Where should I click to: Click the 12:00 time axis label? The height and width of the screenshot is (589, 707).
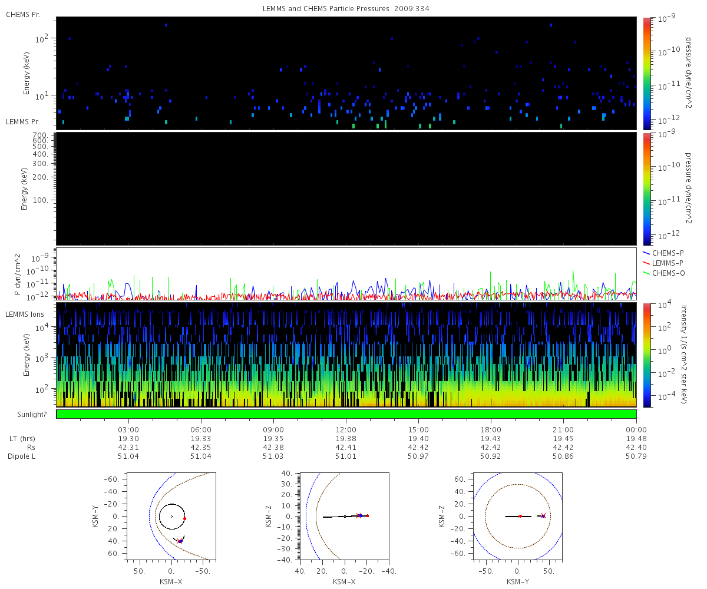click(346, 430)
